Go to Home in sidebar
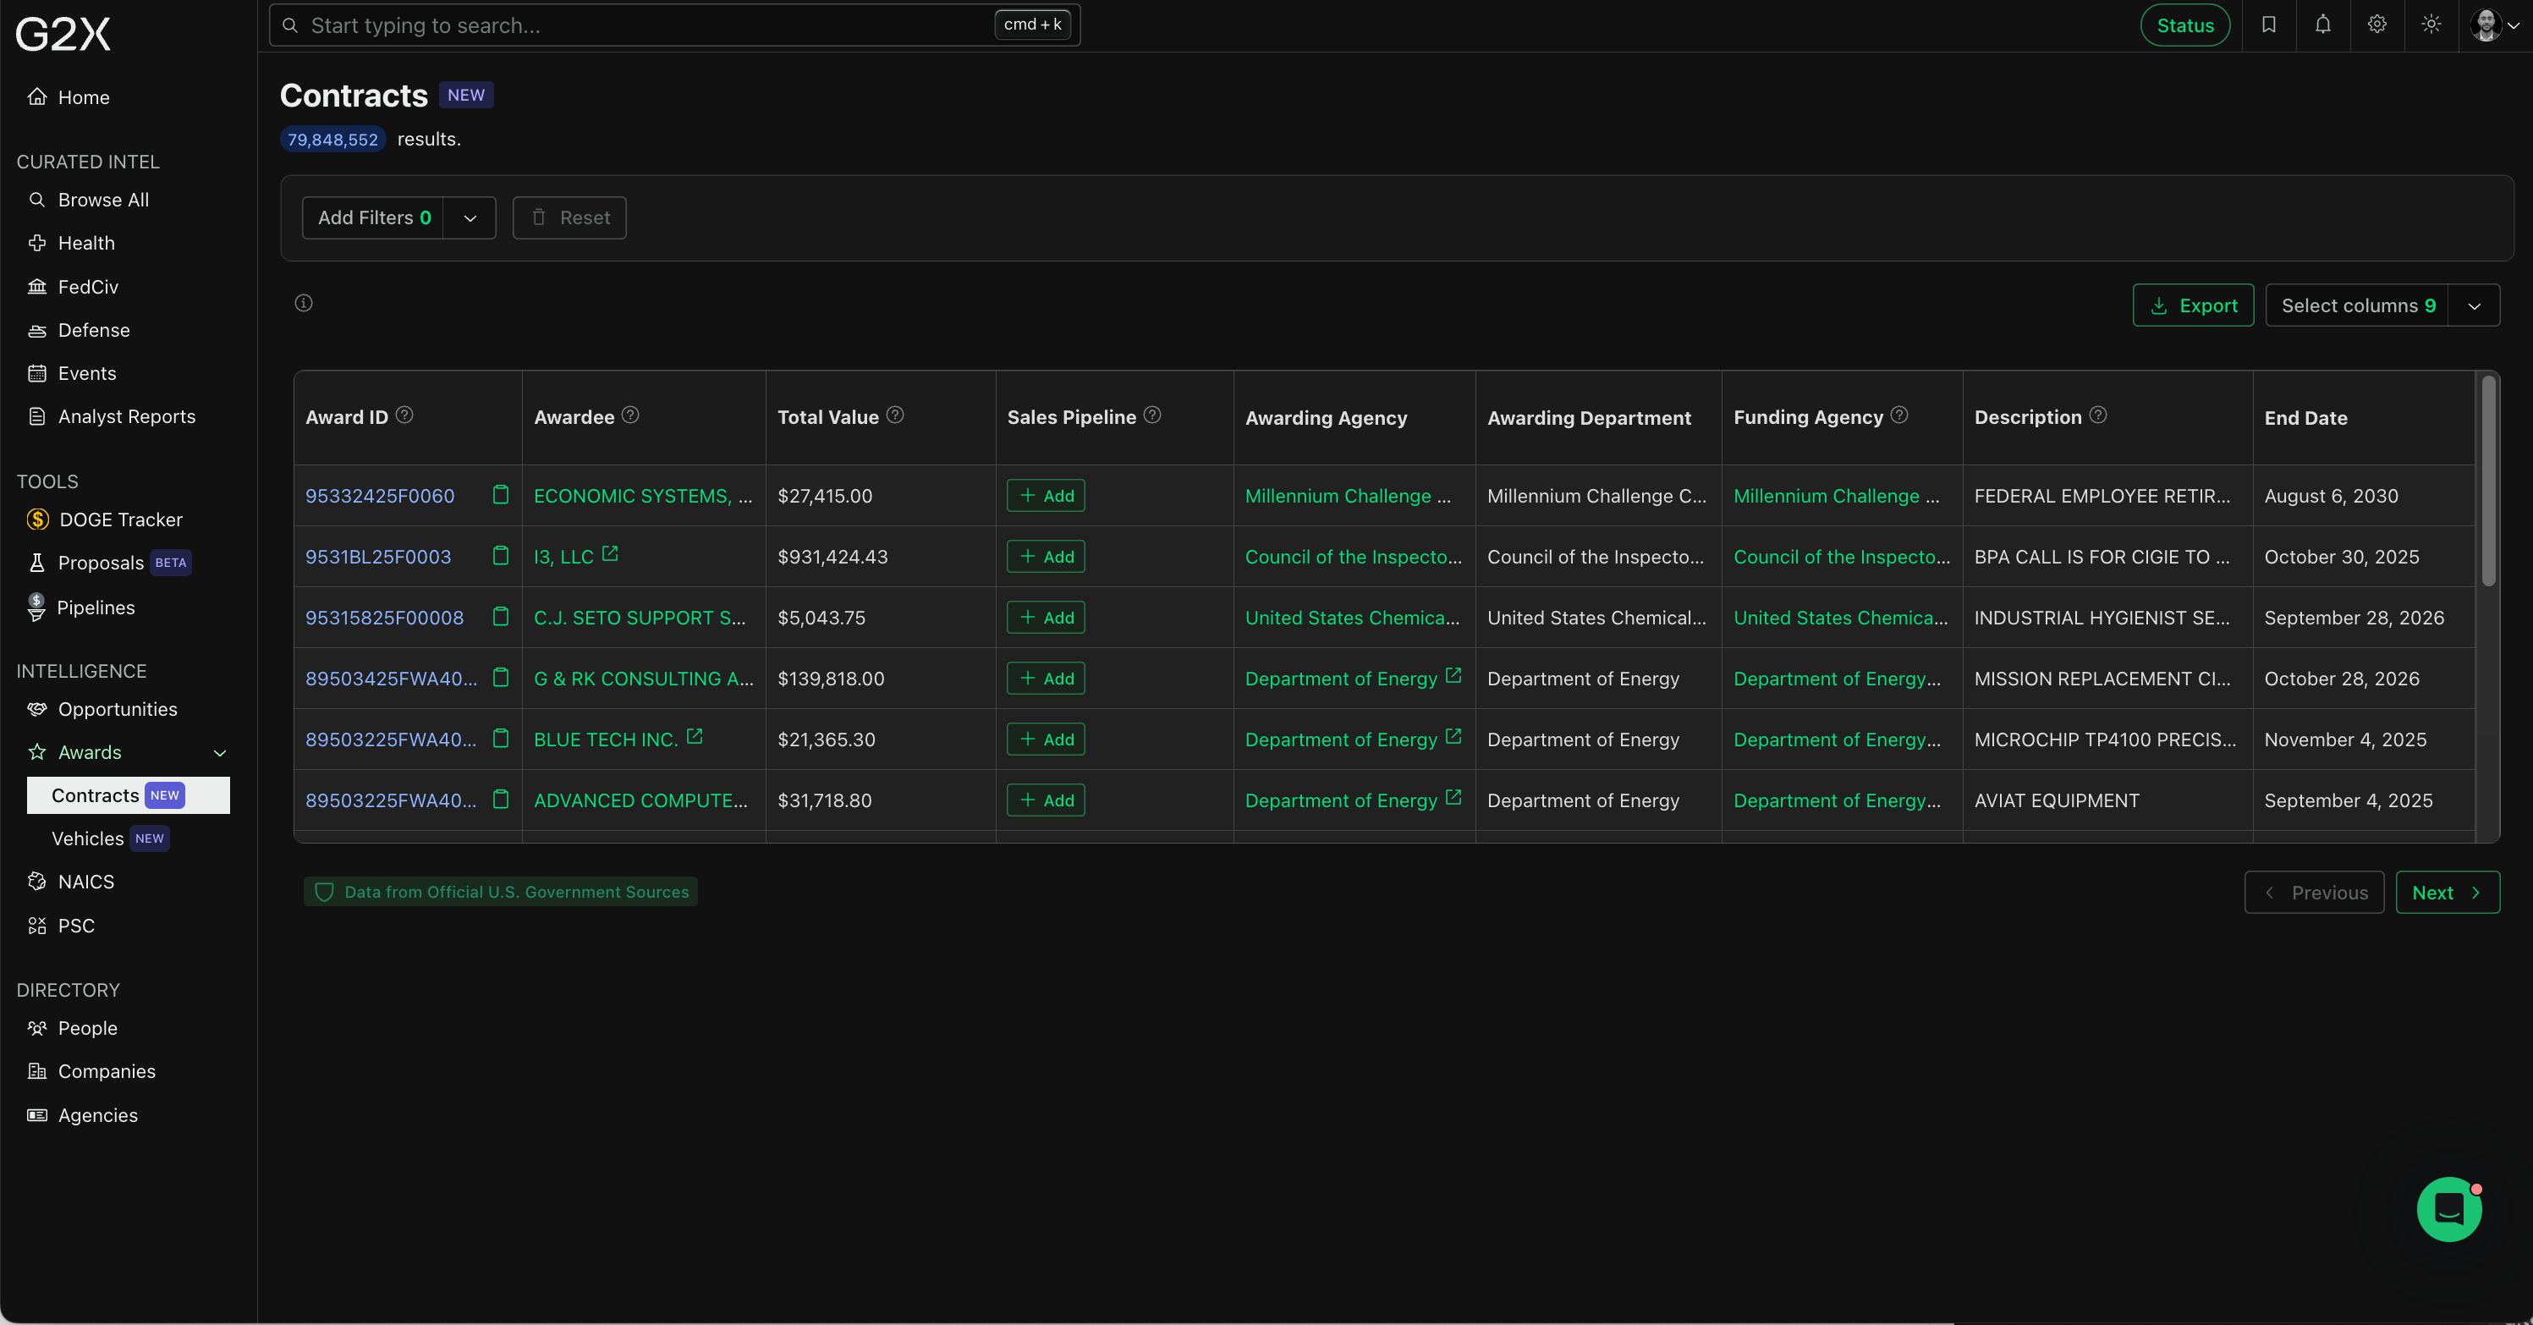The image size is (2533, 1325). 69,96
